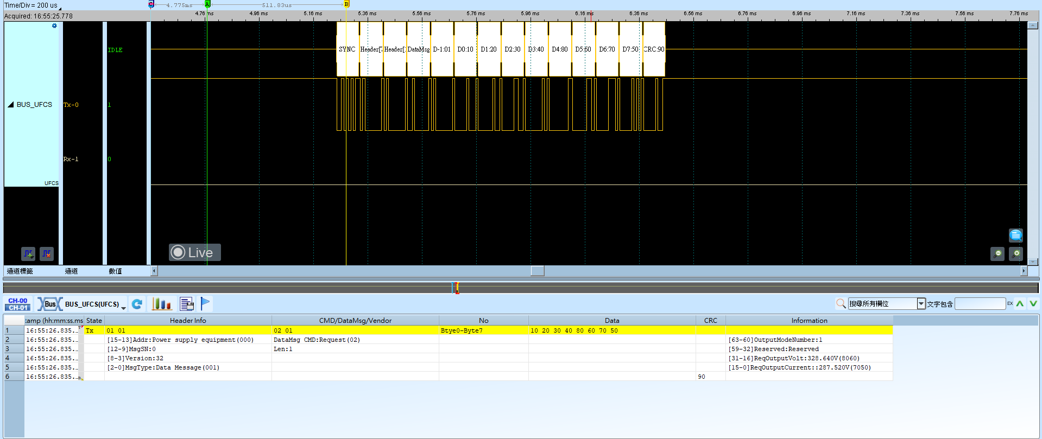1042x439 pixels.
Task: Click the Tx-0 channel label
Action: click(71, 105)
